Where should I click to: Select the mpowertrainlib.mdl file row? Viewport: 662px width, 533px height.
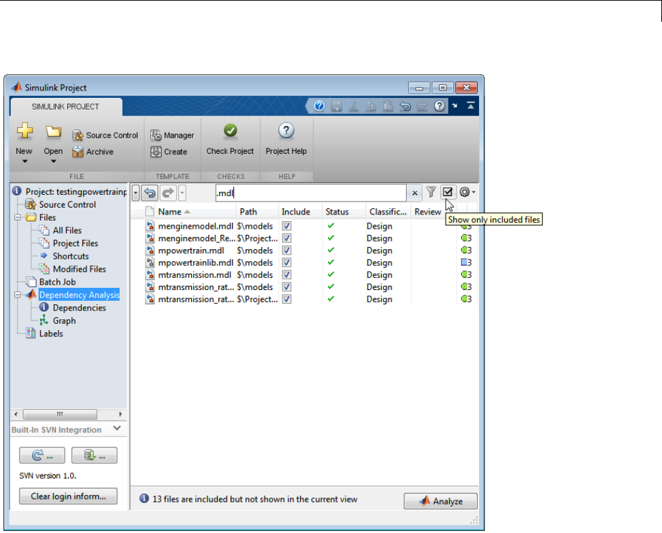tap(305, 263)
